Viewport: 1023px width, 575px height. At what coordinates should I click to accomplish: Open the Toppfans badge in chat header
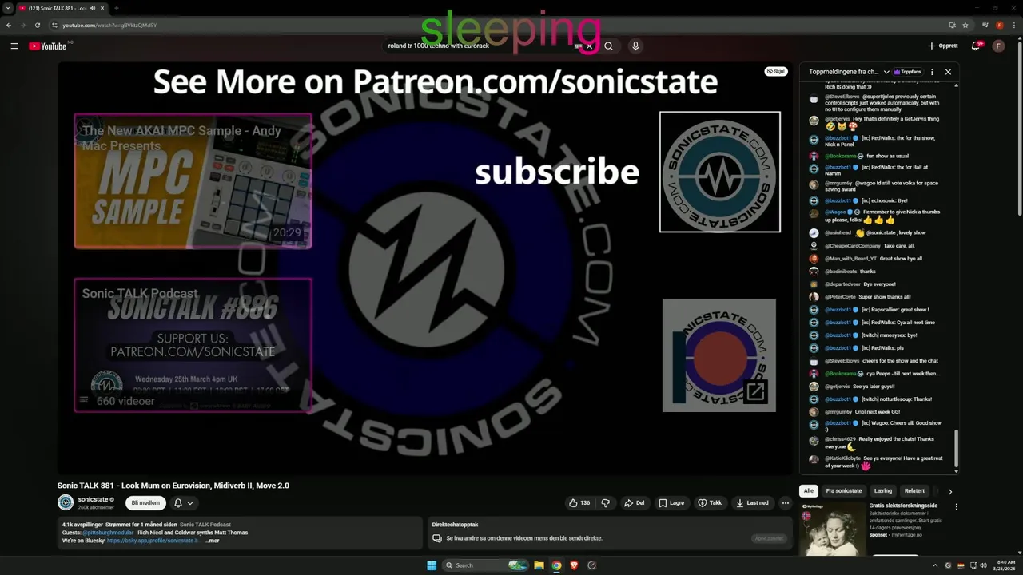908,72
